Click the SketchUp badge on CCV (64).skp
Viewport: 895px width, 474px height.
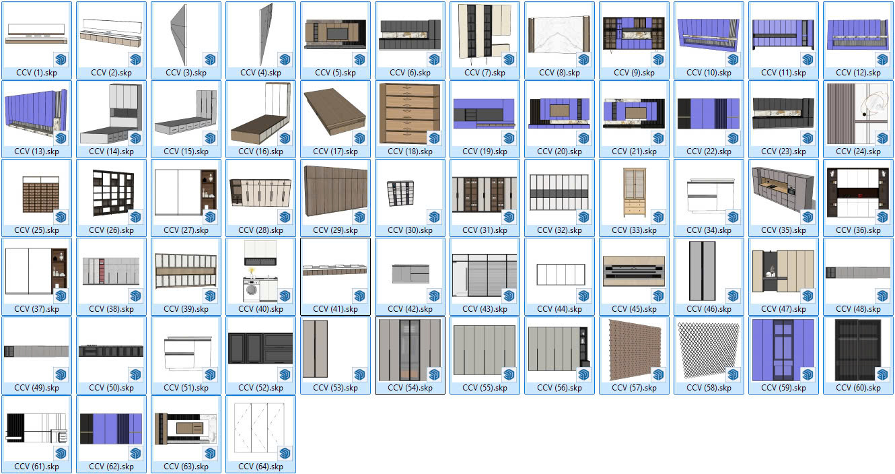pos(285,452)
